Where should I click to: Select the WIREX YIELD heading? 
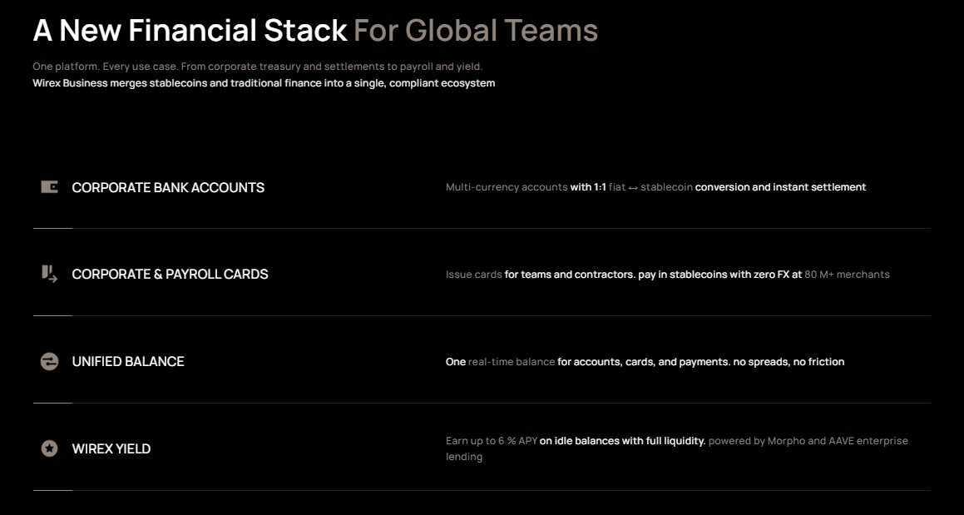[111, 449]
